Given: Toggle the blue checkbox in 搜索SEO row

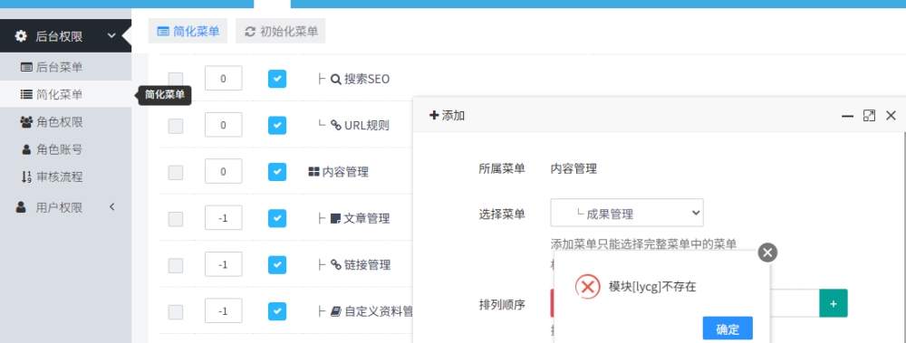Looking at the screenshot, I should tap(277, 79).
